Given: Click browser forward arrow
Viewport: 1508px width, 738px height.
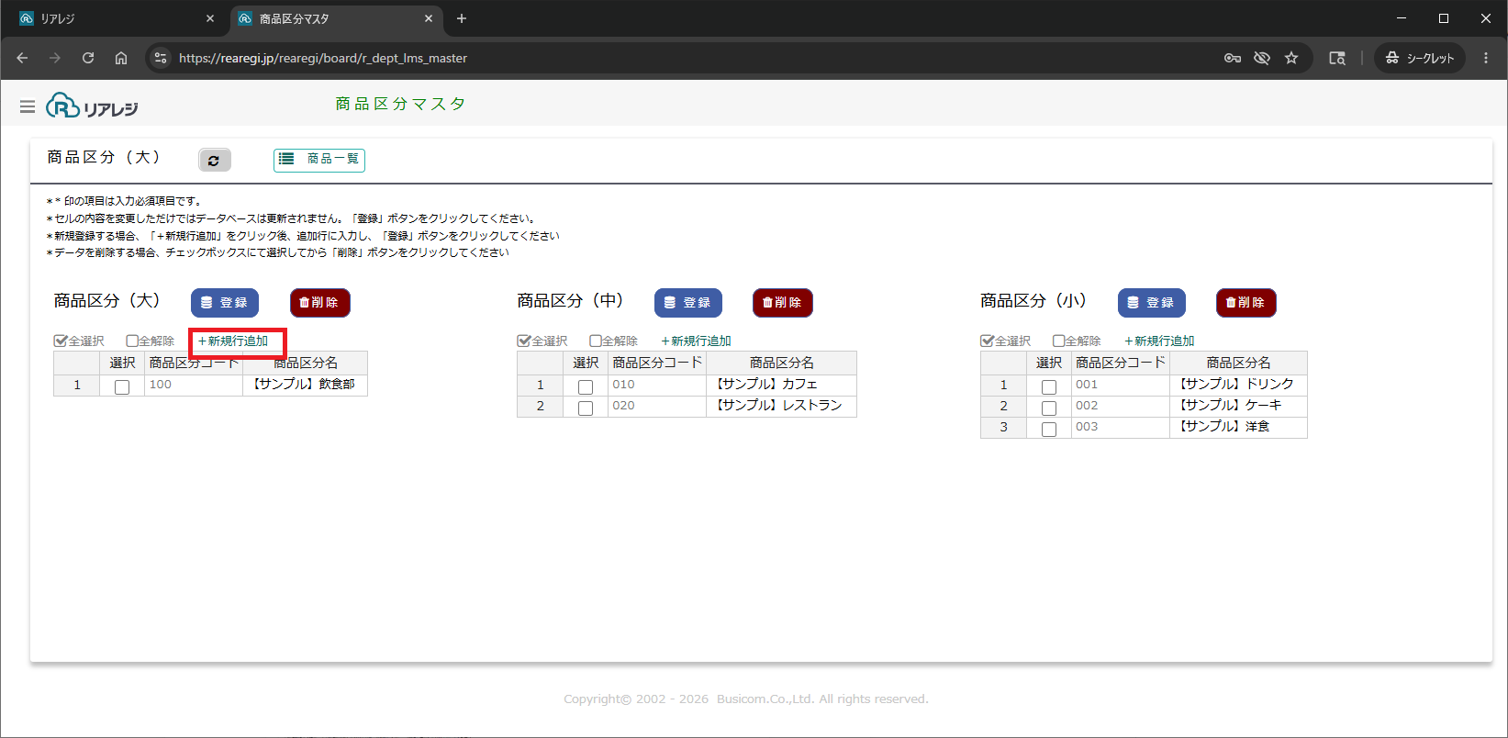Looking at the screenshot, I should tap(55, 58).
